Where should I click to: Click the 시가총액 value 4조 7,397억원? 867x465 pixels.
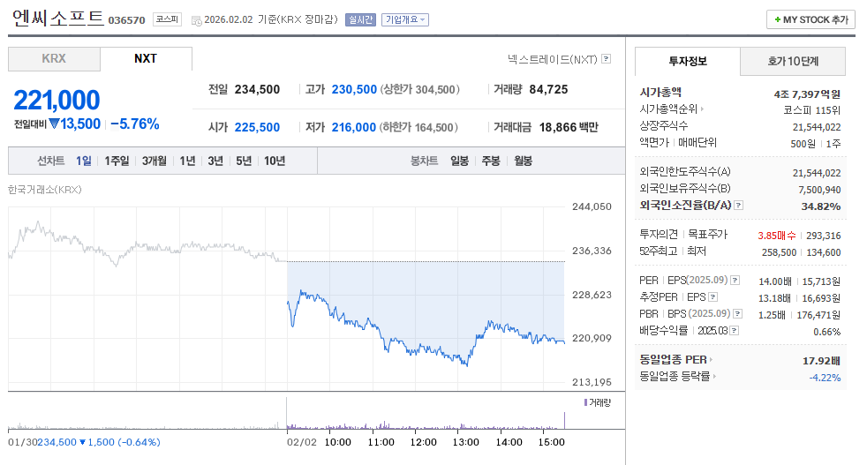[807, 94]
